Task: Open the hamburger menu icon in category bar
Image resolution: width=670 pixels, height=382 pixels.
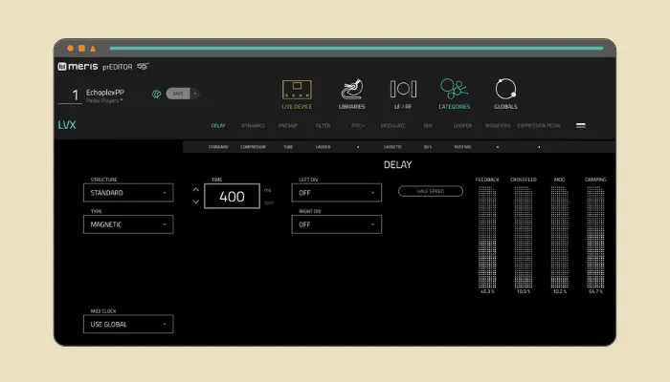Action: pyautogui.click(x=581, y=125)
